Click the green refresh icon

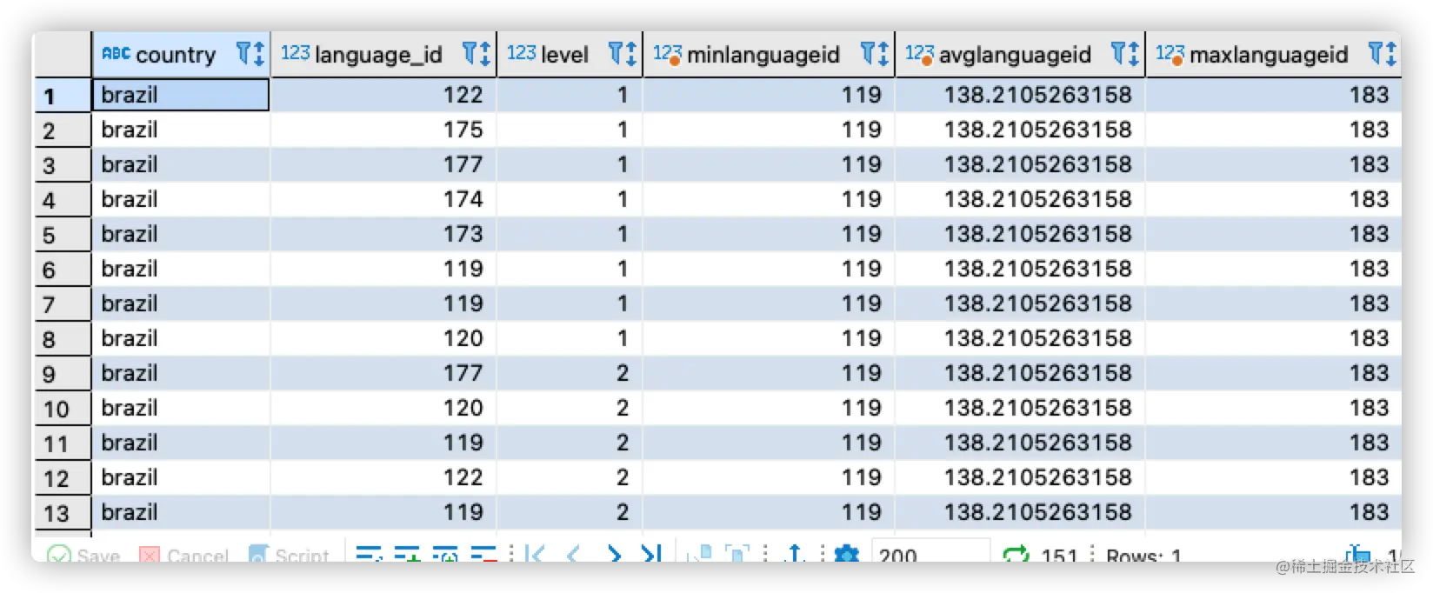1015,554
